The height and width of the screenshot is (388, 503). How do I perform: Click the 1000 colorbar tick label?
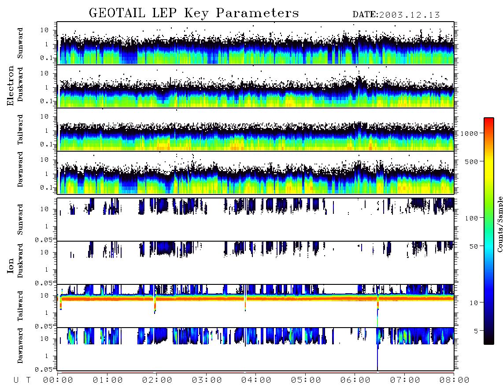point(470,134)
